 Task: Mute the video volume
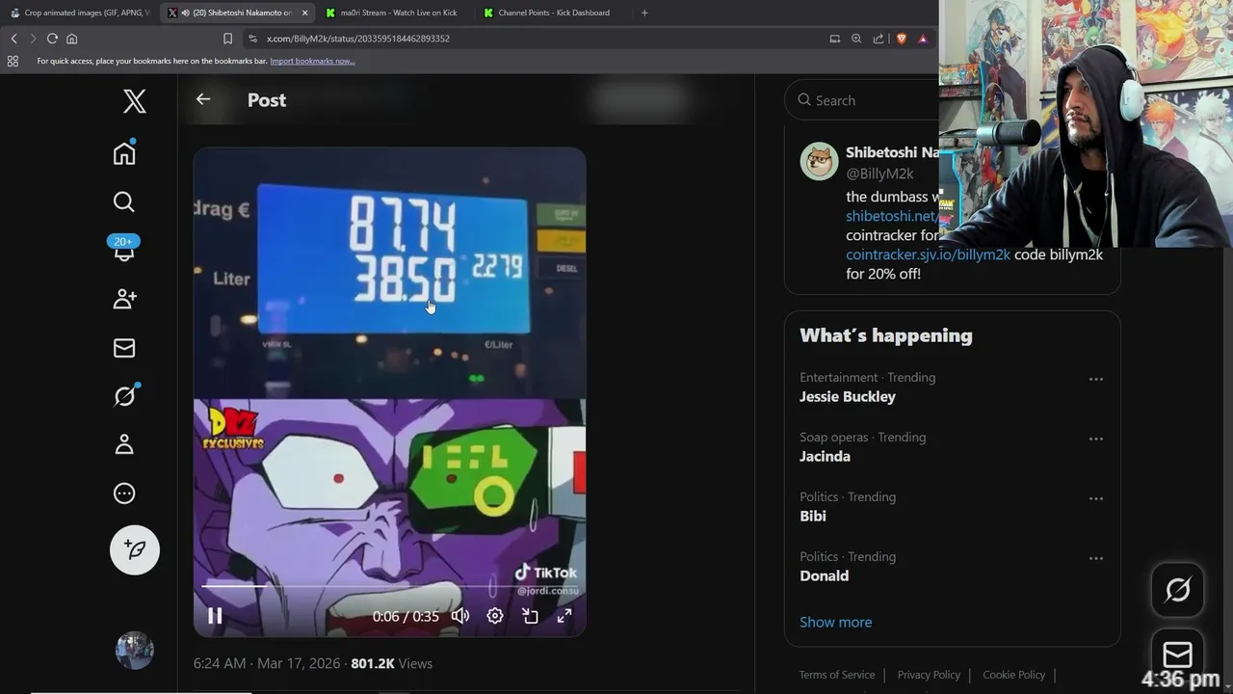(x=460, y=616)
